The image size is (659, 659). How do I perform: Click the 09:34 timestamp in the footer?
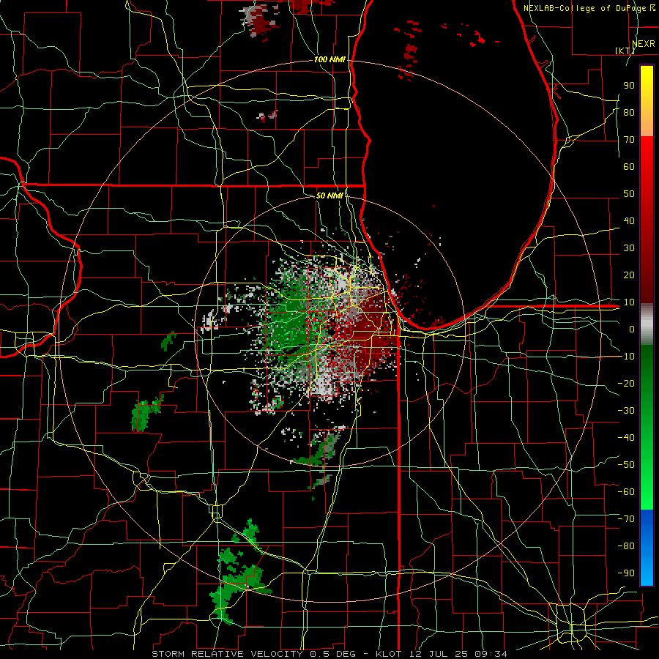tap(490, 654)
